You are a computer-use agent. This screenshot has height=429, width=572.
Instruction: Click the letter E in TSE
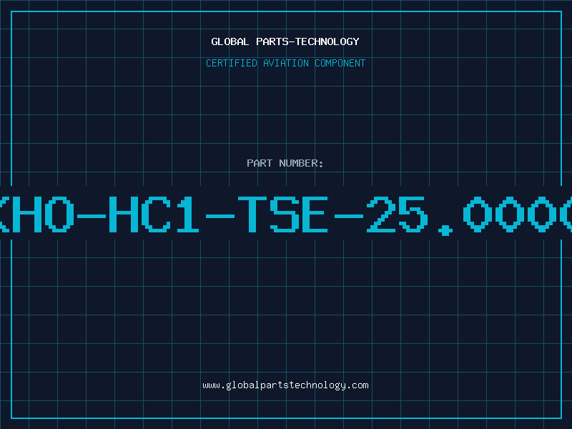click(x=315, y=214)
